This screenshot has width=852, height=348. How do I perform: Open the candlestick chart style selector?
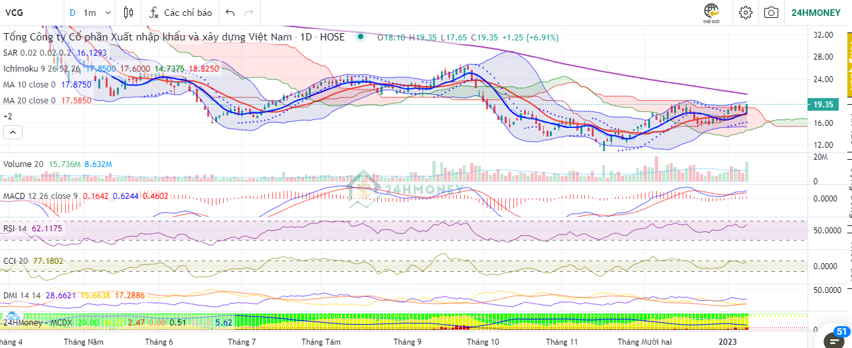pos(129,13)
